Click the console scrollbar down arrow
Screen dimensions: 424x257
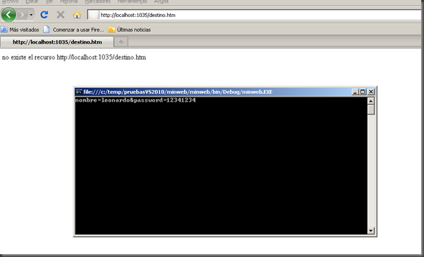pyautogui.click(x=371, y=230)
